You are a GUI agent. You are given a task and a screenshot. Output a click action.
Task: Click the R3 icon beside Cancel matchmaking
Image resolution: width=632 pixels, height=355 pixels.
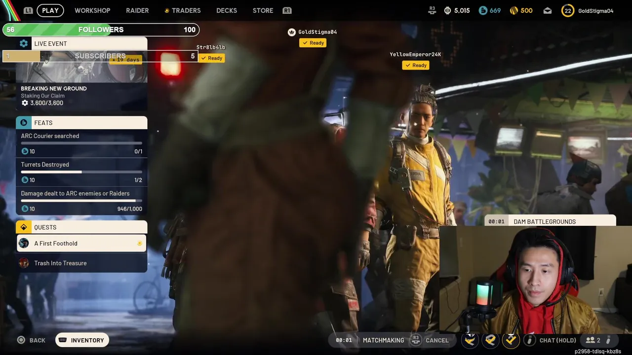click(416, 340)
